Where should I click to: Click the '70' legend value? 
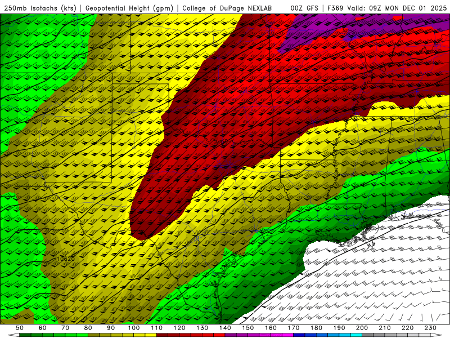point(65,328)
